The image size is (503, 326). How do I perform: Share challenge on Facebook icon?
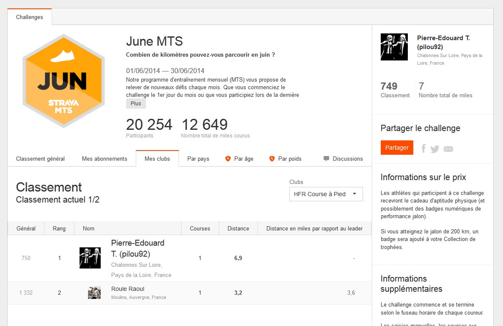tap(423, 148)
